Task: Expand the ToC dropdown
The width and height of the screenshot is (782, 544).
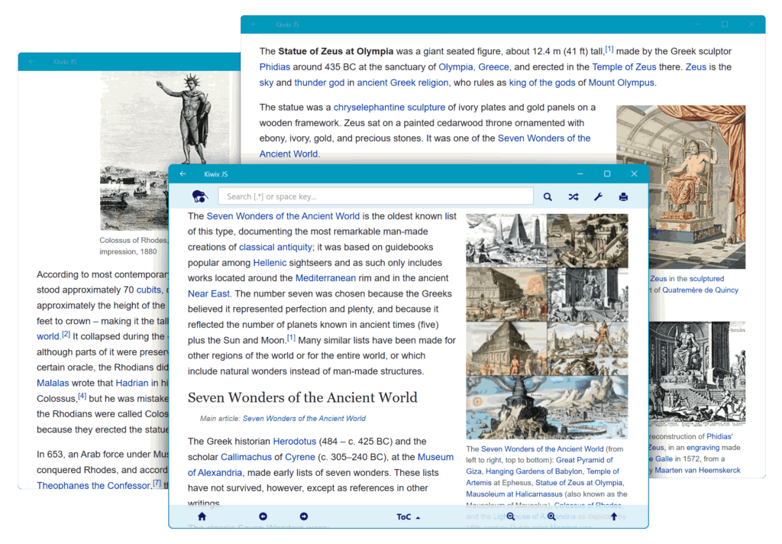Action: coord(408,517)
